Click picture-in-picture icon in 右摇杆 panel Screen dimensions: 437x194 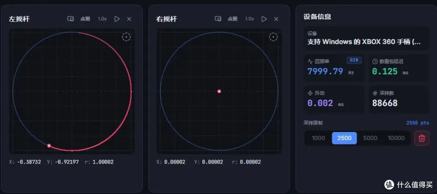click(x=218, y=19)
